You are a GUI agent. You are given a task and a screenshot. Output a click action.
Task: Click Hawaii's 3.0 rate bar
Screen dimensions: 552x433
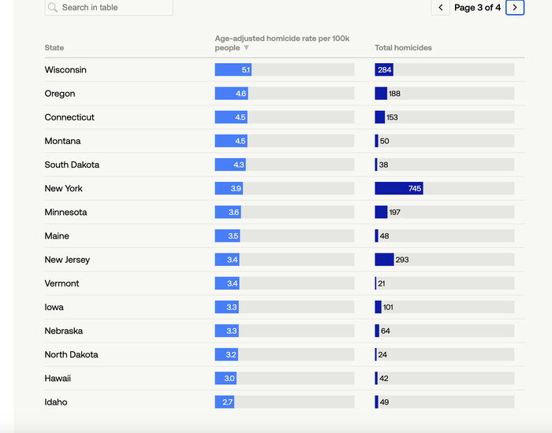click(226, 379)
